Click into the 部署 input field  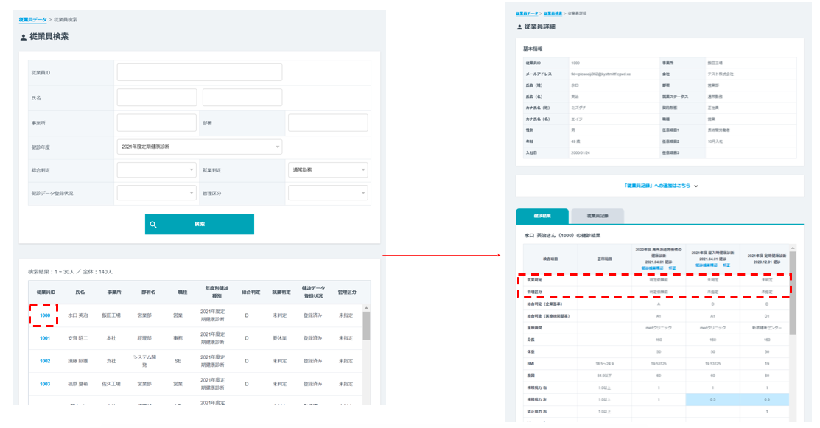[327, 122]
